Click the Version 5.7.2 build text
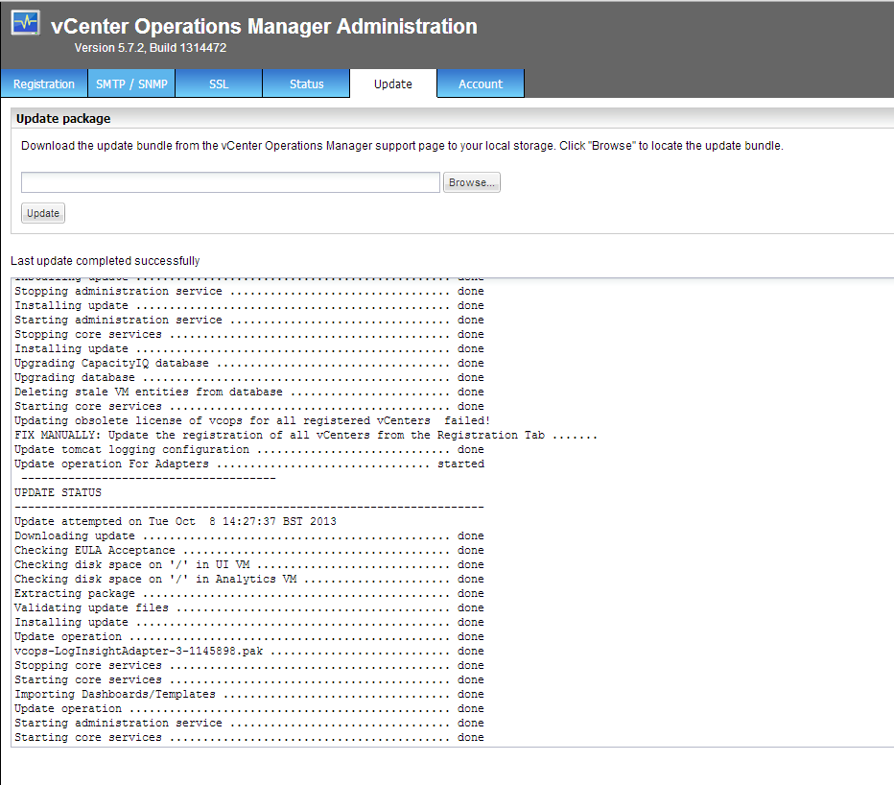The height and width of the screenshot is (785, 894). (151, 48)
